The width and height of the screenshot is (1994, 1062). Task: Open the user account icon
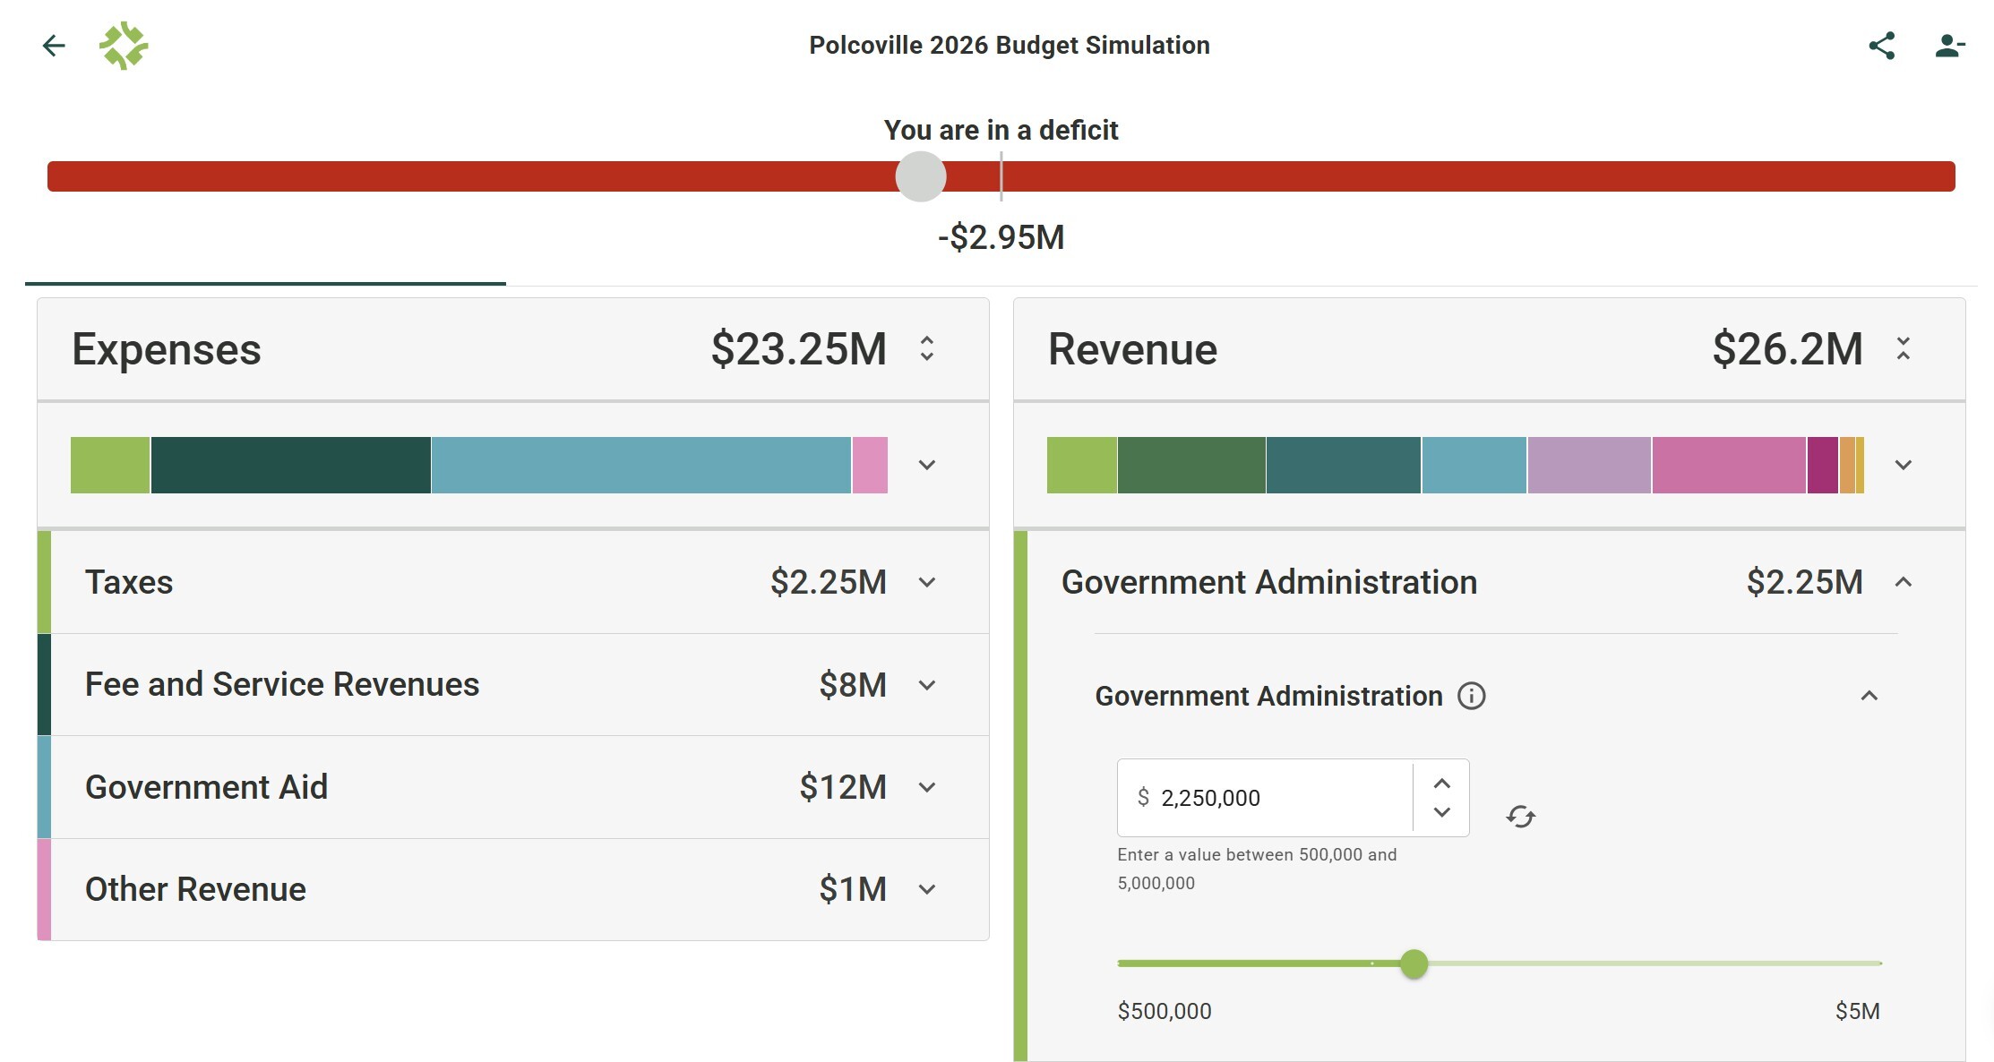point(1949,46)
